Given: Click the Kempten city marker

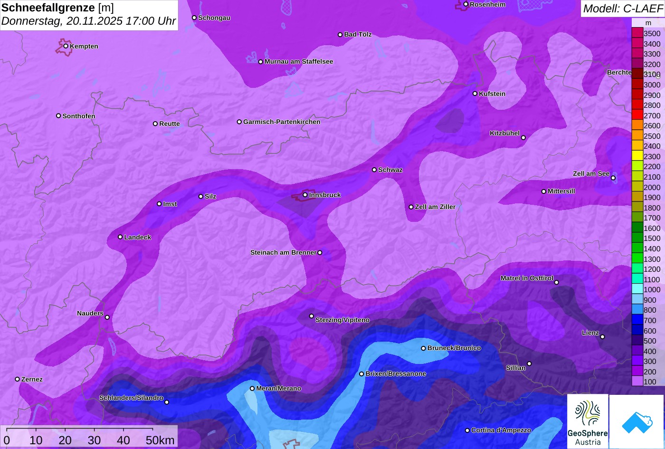Looking at the screenshot, I should [x=66, y=46].
